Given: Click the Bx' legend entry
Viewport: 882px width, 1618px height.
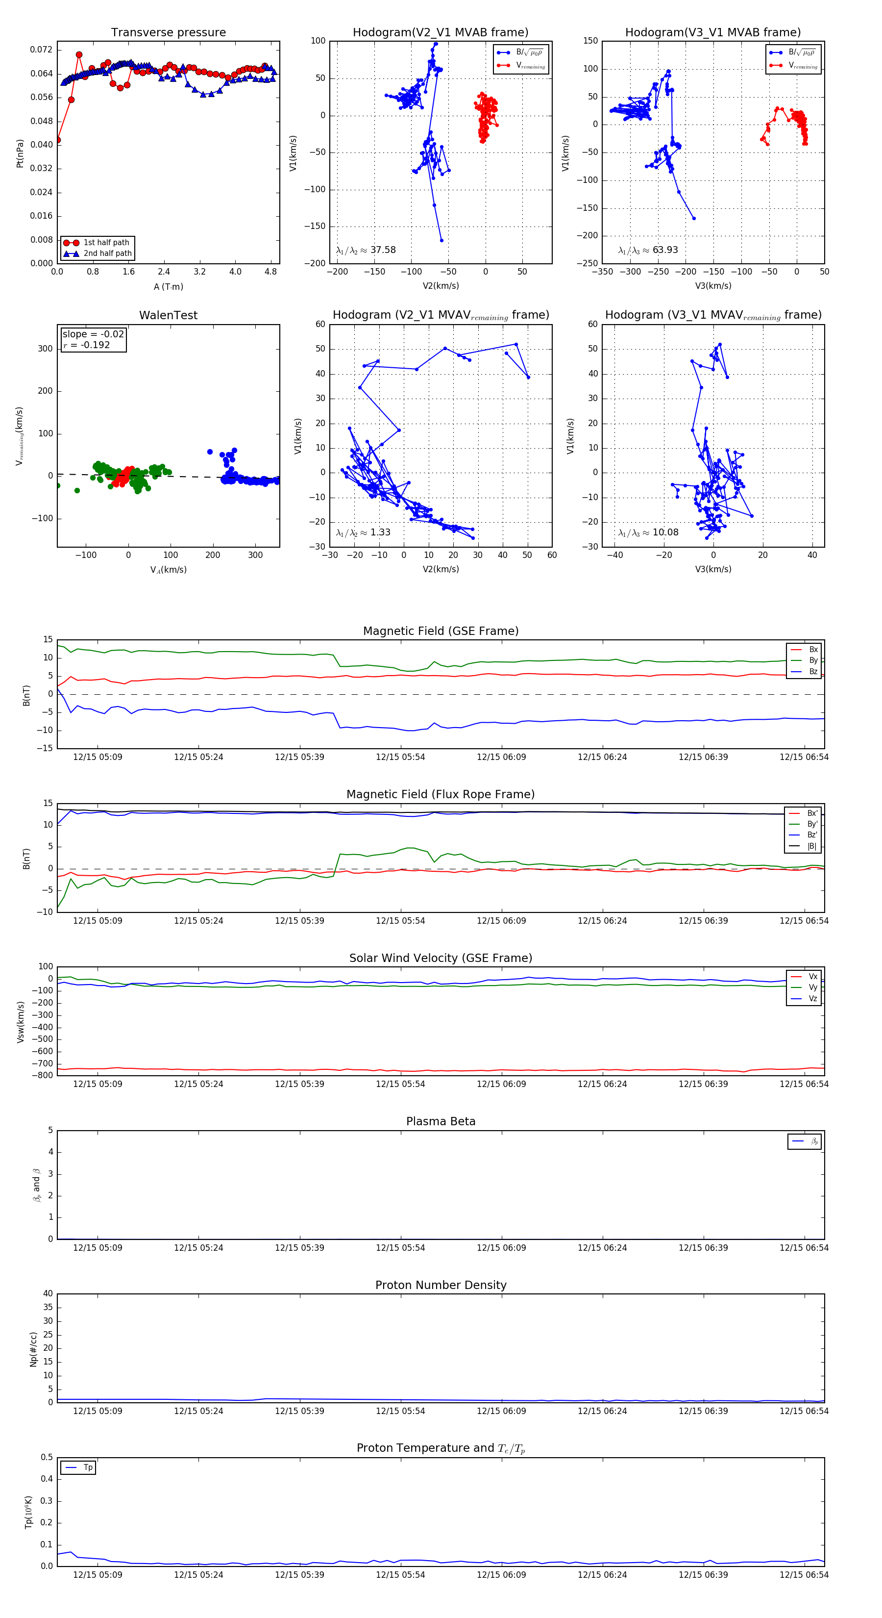Looking at the screenshot, I should (803, 813).
